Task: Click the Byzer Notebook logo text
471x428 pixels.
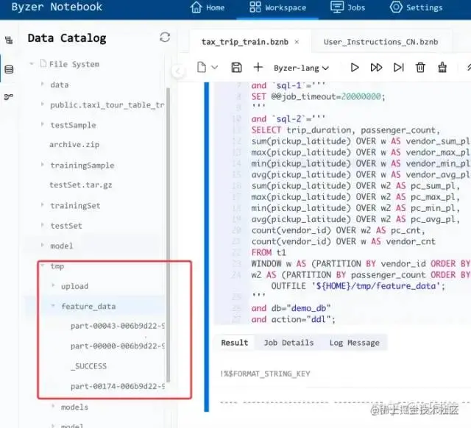Action: tap(57, 7)
